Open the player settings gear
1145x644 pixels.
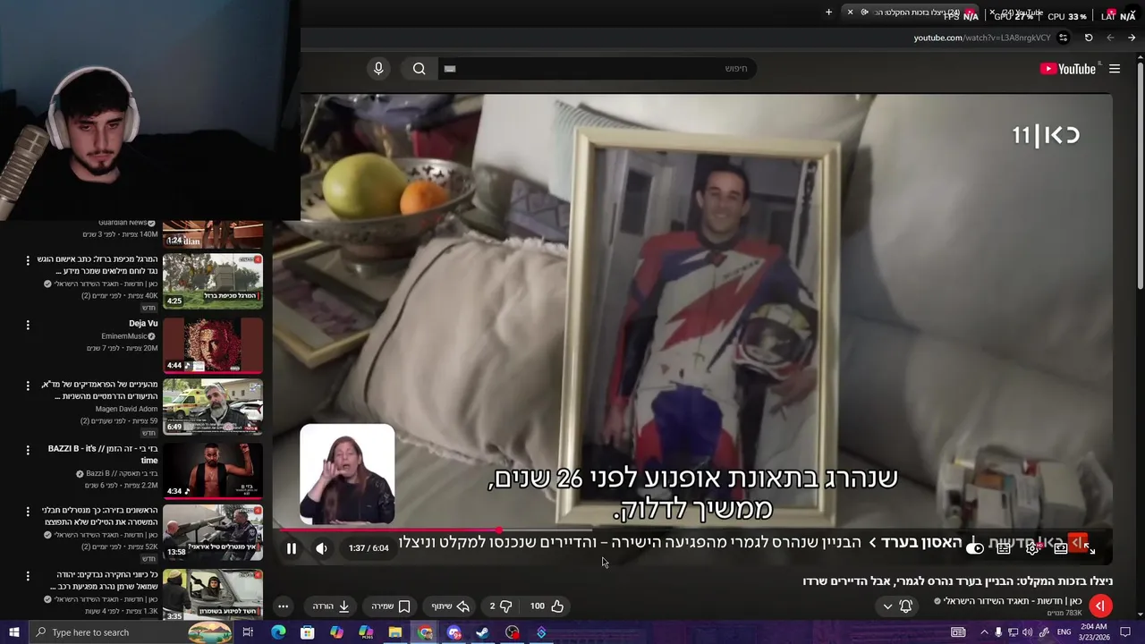(1032, 548)
